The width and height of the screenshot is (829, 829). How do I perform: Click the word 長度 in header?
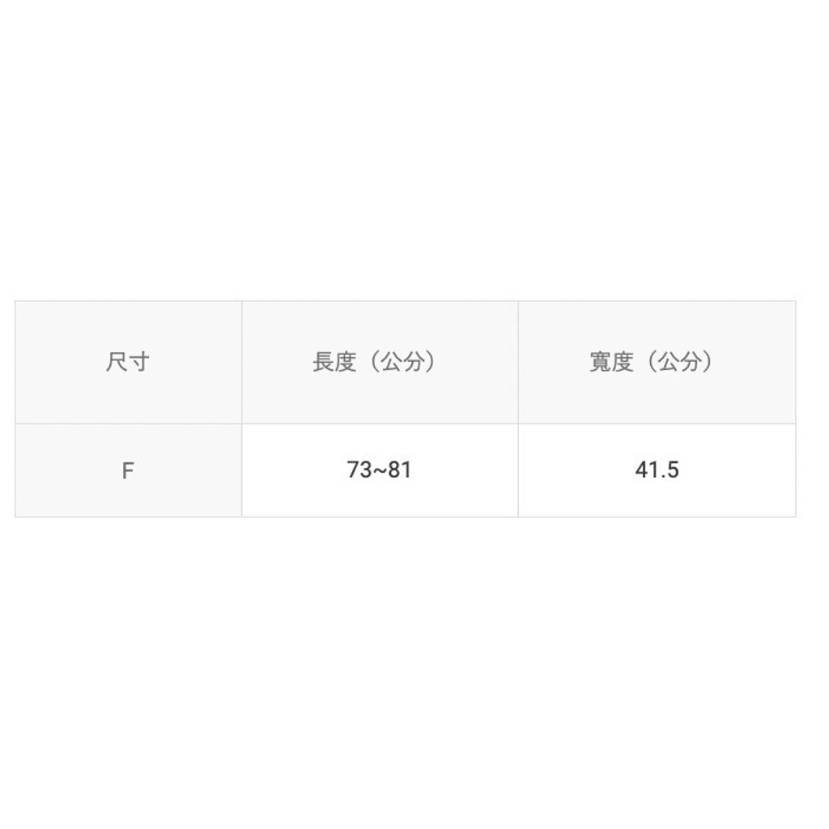[334, 362]
